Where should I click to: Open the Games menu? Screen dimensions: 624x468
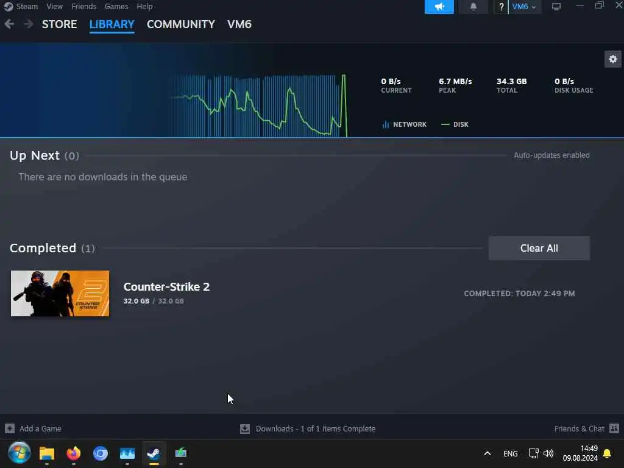(116, 6)
